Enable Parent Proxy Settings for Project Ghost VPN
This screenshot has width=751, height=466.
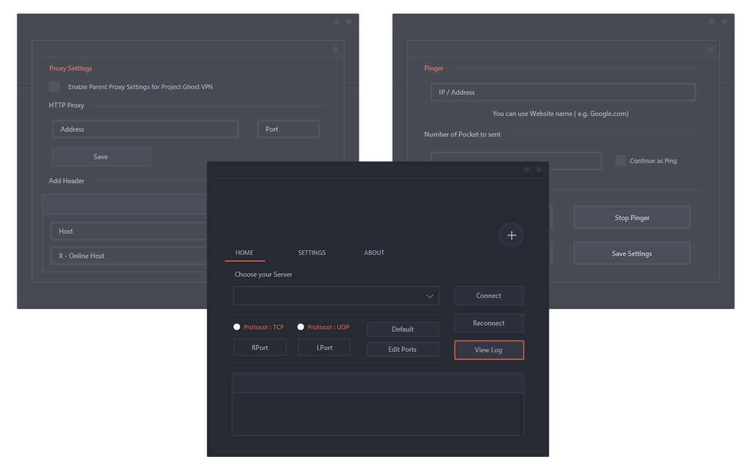[54, 86]
